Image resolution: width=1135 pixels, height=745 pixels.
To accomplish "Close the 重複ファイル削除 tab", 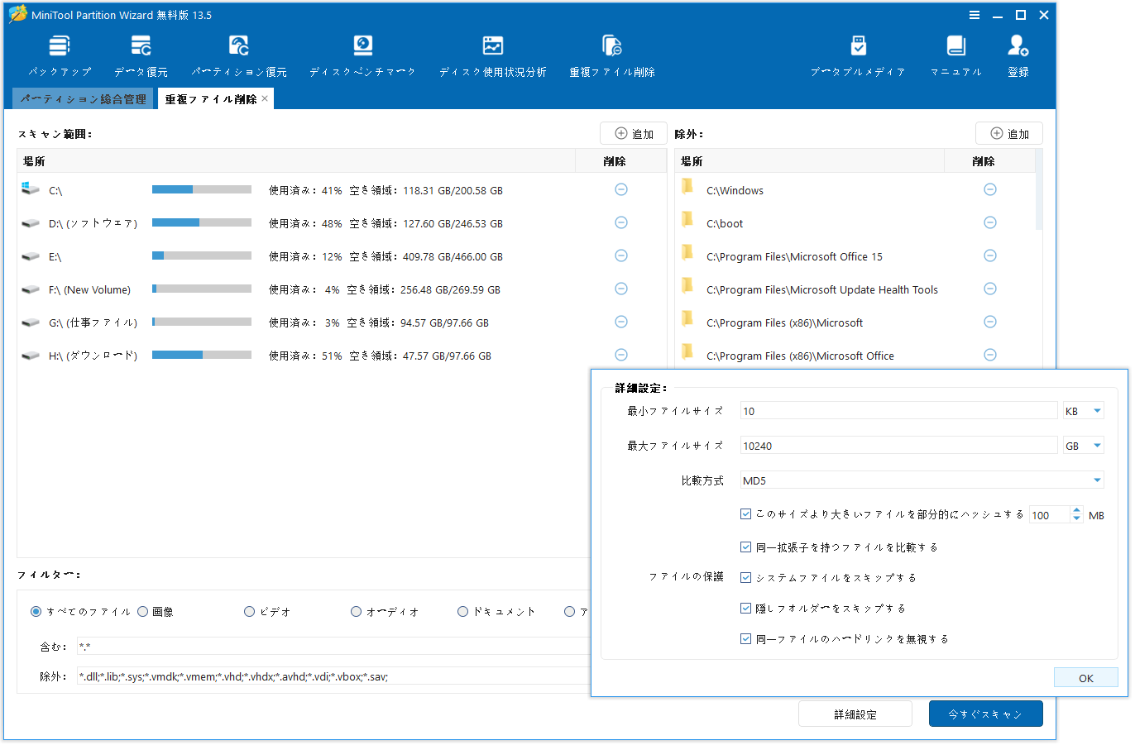I will point(264,97).
